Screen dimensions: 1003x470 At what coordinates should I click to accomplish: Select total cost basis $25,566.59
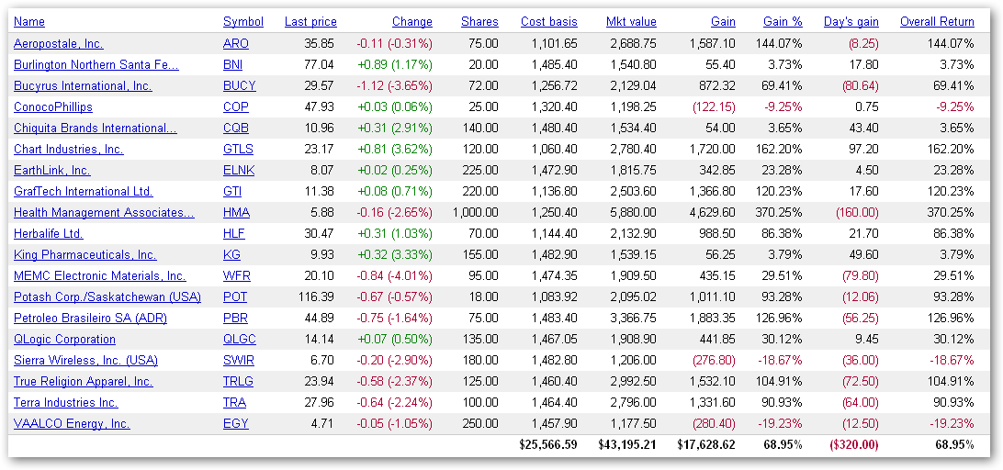[548, 444]
